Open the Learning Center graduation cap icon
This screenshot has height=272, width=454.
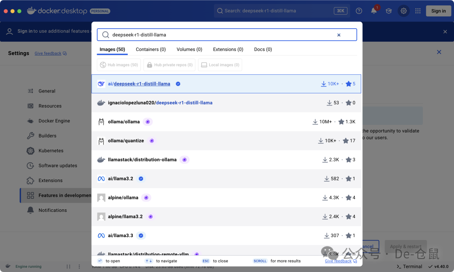pos(388,11)
